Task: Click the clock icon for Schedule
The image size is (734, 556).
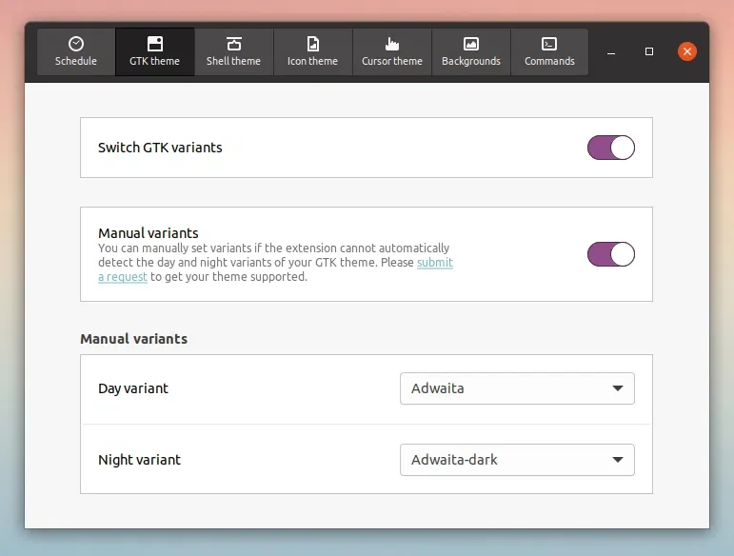Action: click(76, 44)
